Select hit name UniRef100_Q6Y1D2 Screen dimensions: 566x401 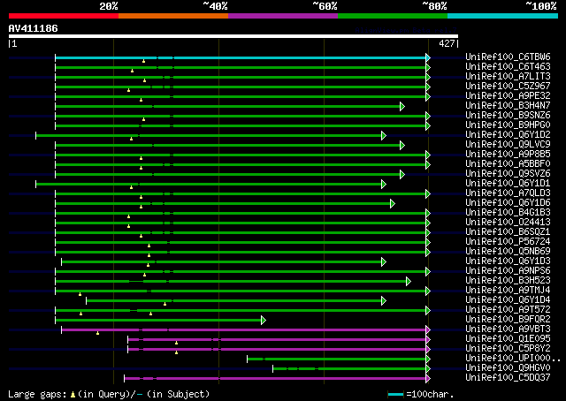point(508,135)
